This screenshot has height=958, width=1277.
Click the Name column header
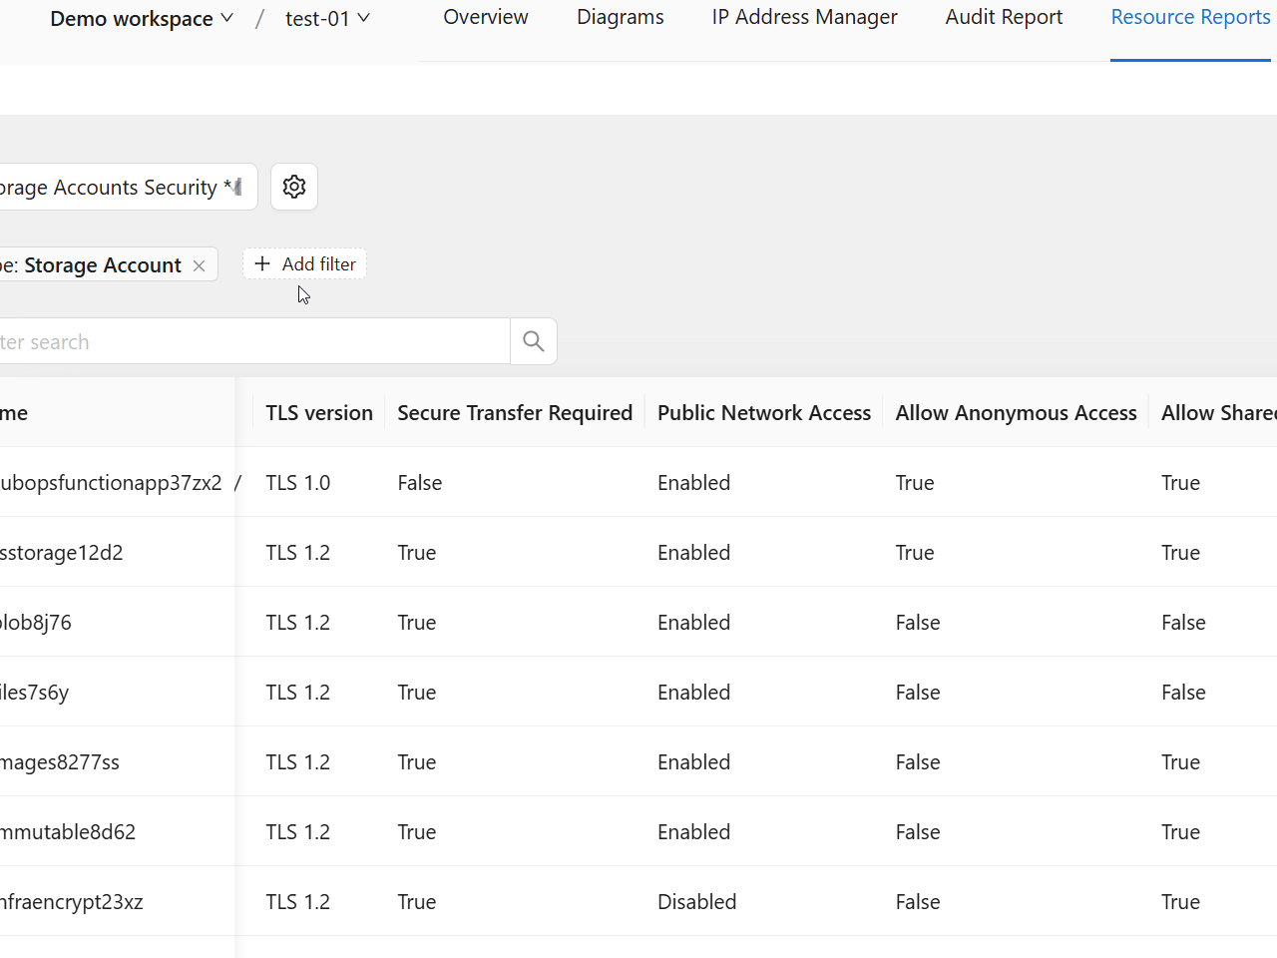(x=14, y=412)
